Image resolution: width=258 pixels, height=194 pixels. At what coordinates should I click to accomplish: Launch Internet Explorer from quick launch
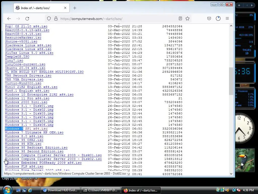tap(30, 190)
